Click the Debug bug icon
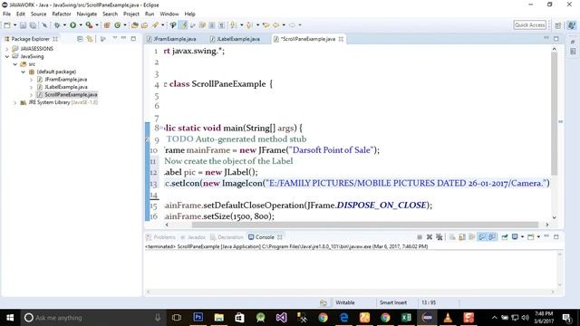 [x=57, y=25]
